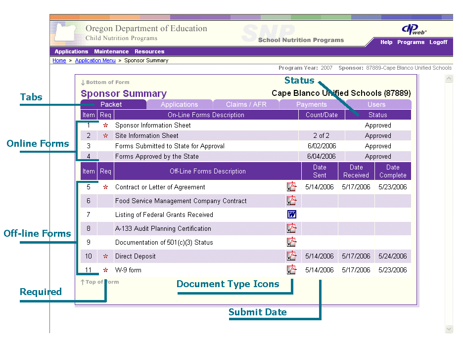Viewport: 463px width, 343px height.
Task: Open Word document icon for Listing of Federal Grants
Action: click(x=292, y=214)
